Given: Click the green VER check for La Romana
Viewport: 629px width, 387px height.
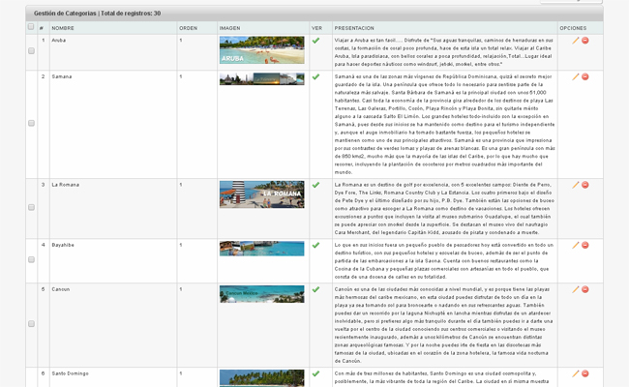Looking at the screenshot, I should coord(315,184).
